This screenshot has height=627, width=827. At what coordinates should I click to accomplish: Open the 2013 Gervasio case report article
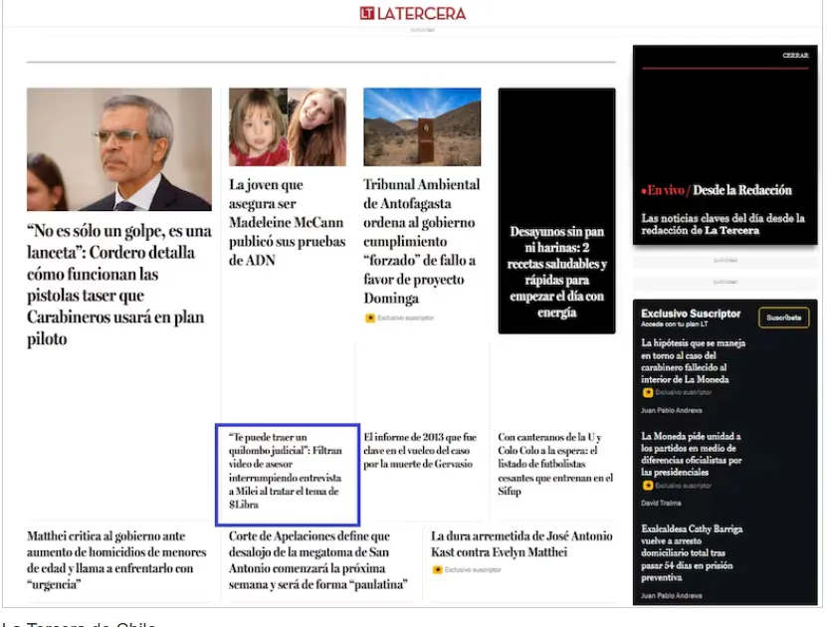(x=420, y=451)
